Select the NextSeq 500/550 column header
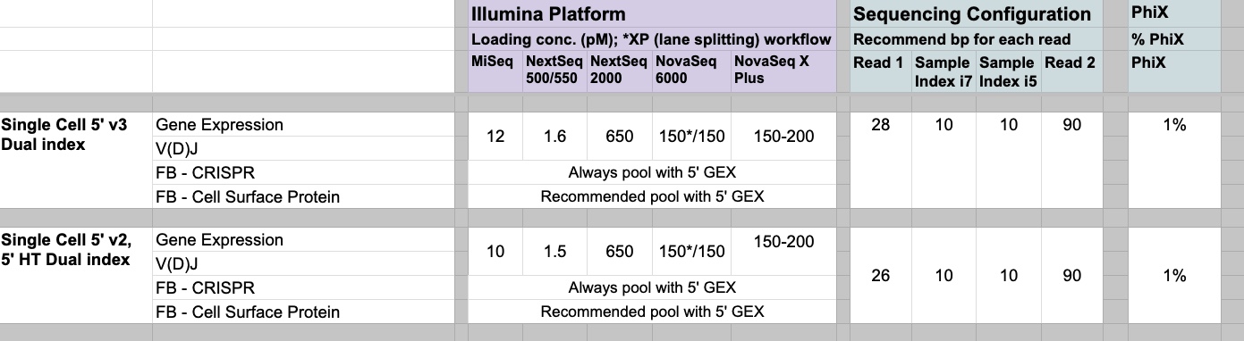This screenshot has height=341, width=1244. 554,71
